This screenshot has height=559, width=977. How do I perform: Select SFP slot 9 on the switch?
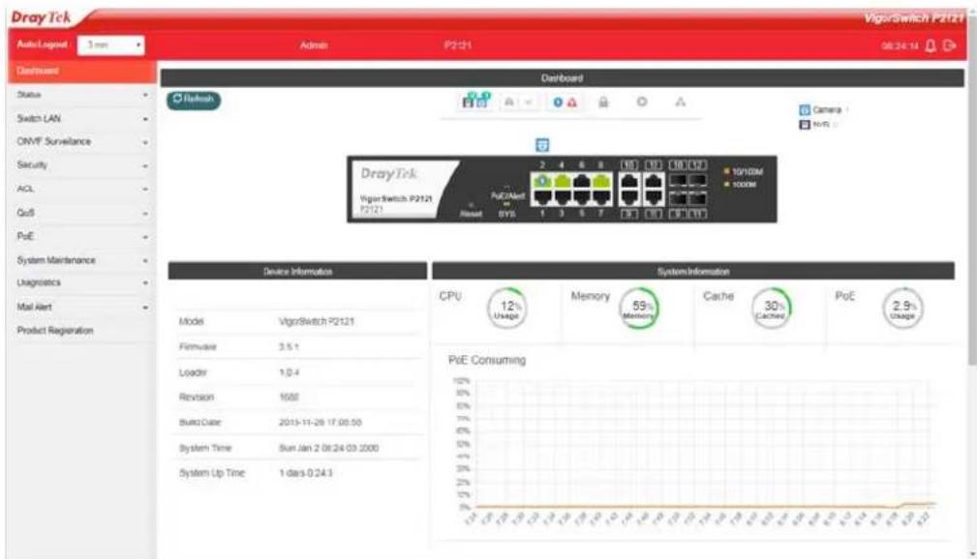(678, 198)
